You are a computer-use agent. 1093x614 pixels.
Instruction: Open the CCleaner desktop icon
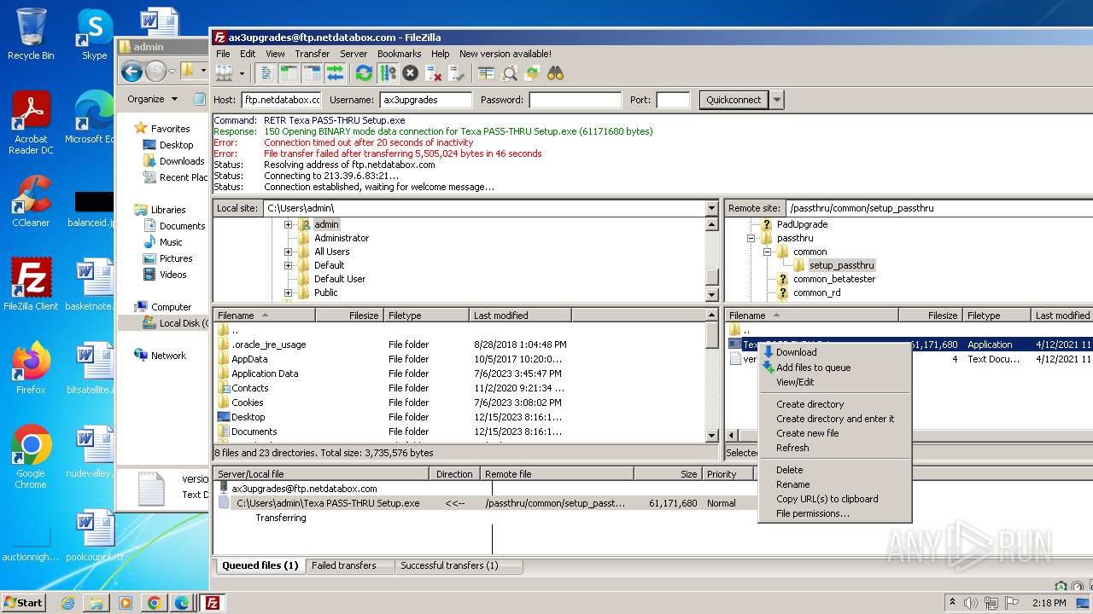pos(31,201)
